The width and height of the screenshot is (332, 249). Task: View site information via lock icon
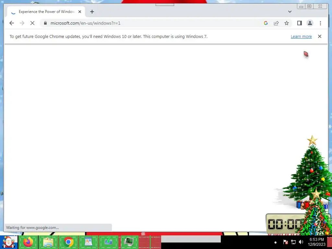(x=45, y=23)
